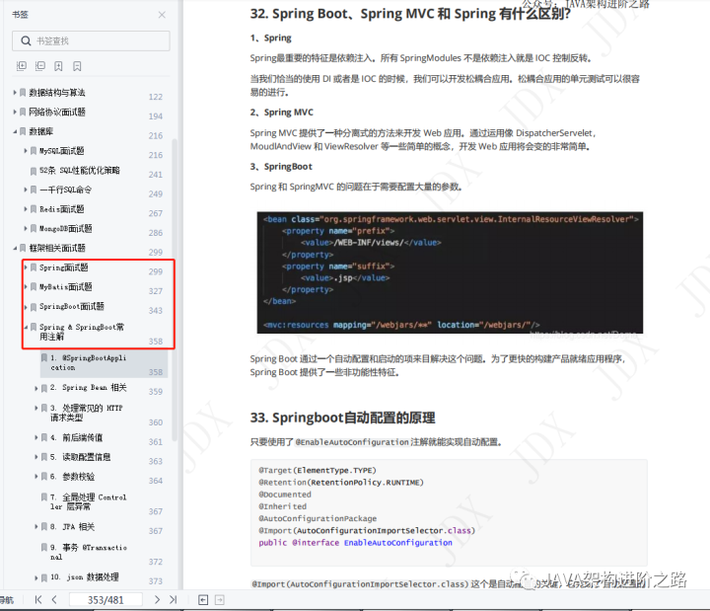Click the bookmark search field
Viewport: 710px width, 611px height.
point(91,40)
